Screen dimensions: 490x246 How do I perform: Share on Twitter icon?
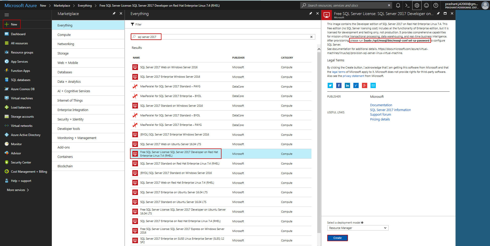[330, 86]
